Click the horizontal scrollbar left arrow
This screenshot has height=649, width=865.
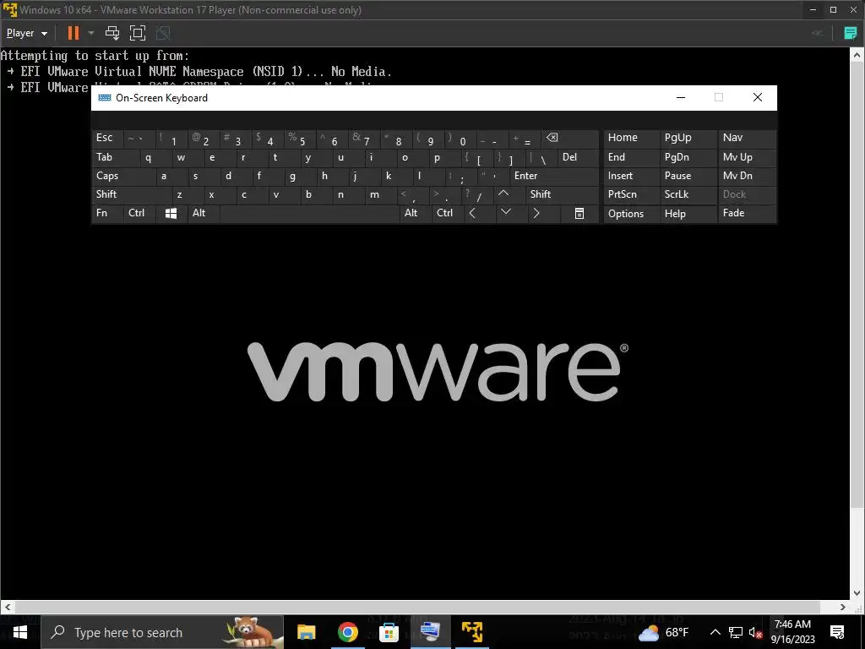[7, 607]
